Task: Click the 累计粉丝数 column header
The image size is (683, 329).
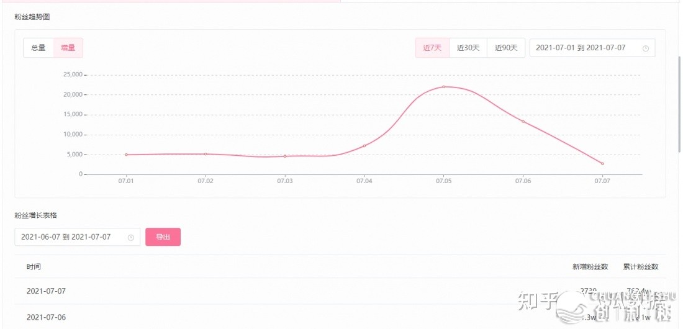Action: [x=641, y=267]
